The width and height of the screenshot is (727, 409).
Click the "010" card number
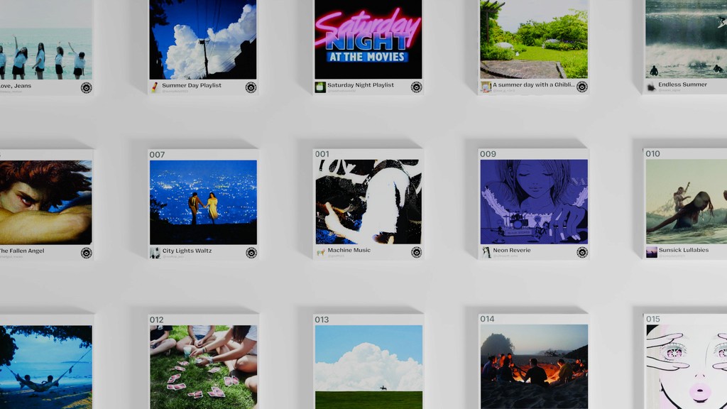[x=653, y=153]
